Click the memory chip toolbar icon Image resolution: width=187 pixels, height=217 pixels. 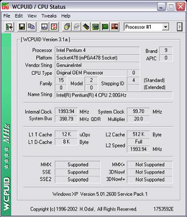click(86, 27)
